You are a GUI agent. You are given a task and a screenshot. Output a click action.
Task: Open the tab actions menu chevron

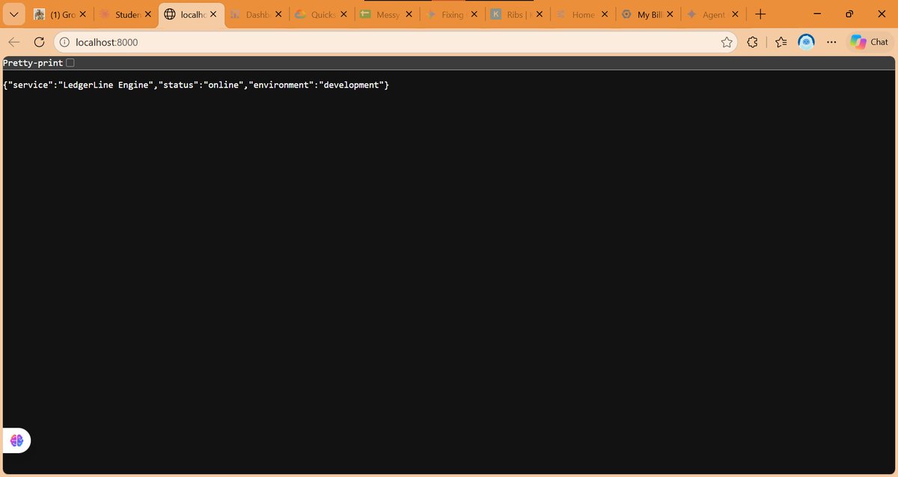point(14,14)
